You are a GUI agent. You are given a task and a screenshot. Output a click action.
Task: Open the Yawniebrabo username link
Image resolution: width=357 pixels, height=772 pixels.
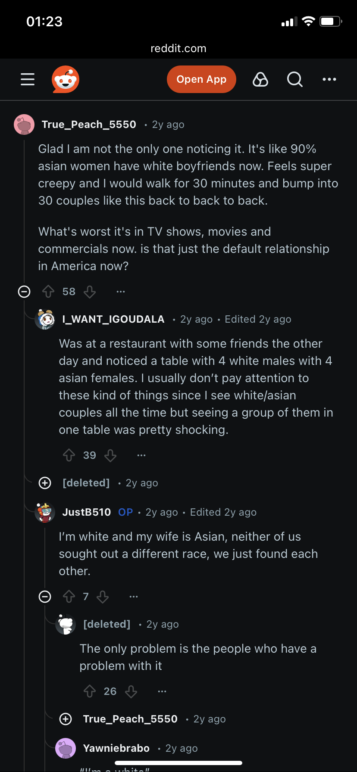click(116, 748)
